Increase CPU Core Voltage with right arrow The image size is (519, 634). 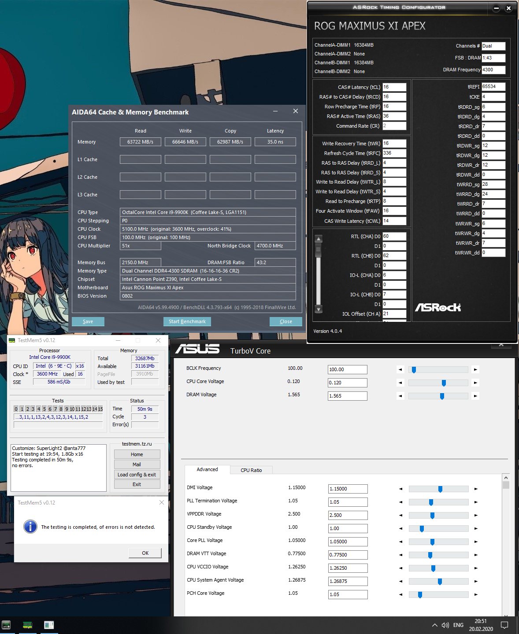pos(475,383)
